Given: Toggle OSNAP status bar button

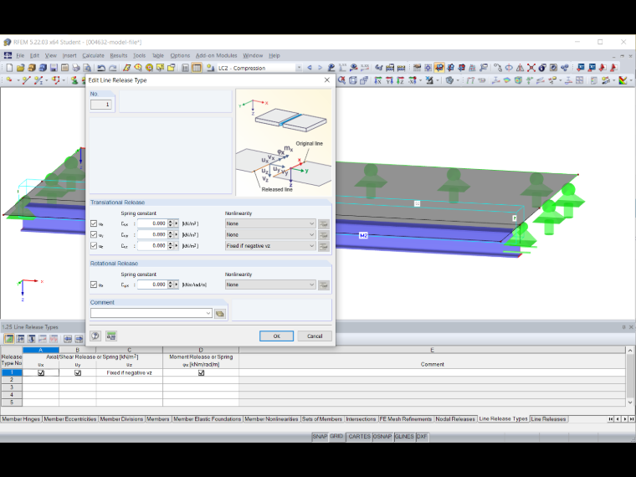Looking at the screenshot, I should tap(382, 437).
